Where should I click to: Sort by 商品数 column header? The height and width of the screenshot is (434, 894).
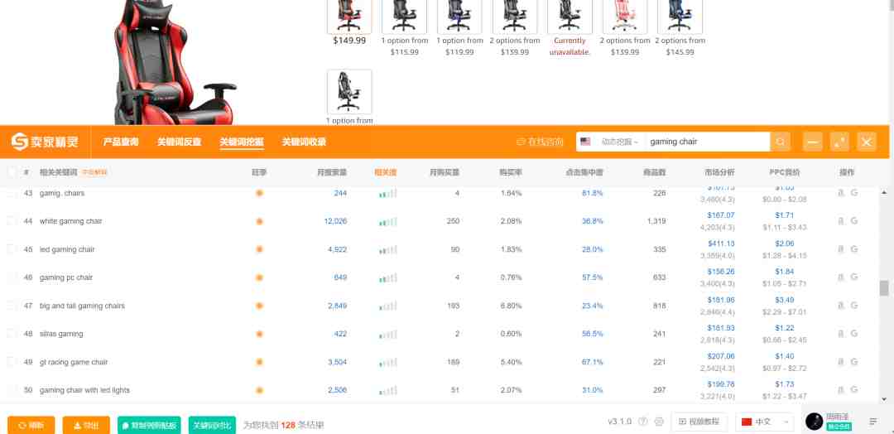[x=655, y=172]
